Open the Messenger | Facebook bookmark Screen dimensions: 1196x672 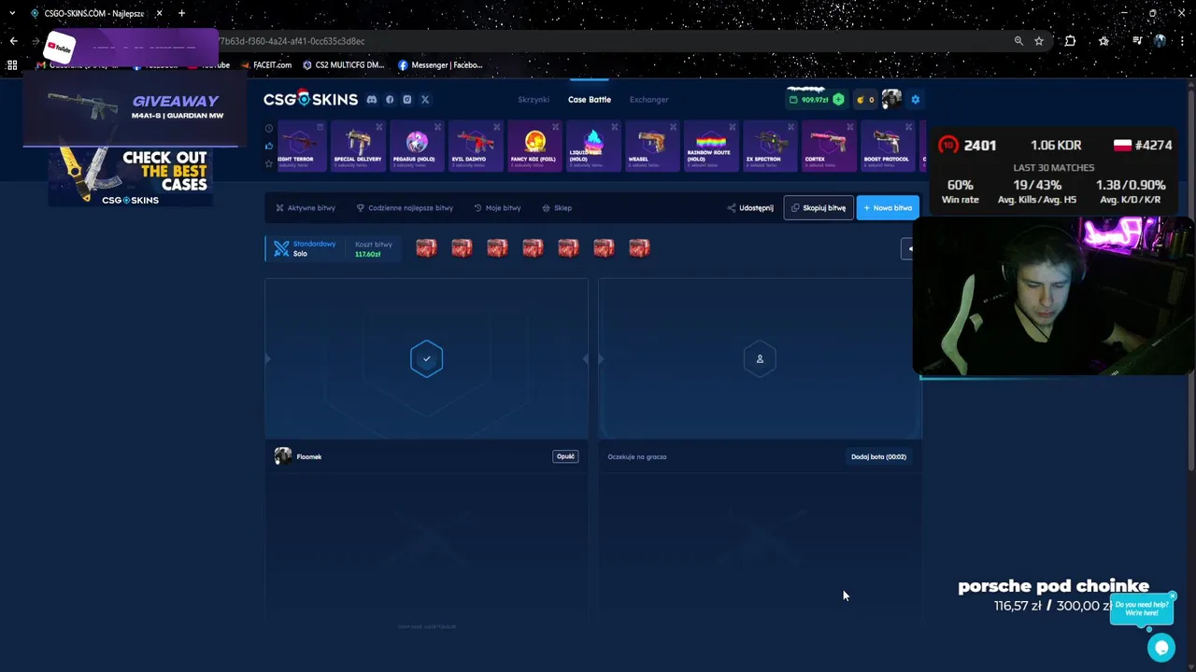pos(440,65)
